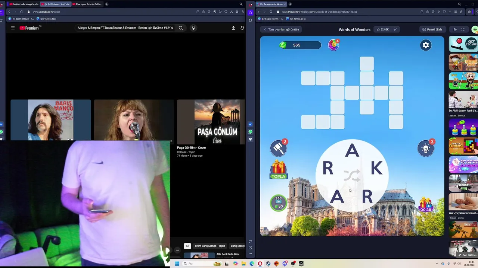Image resolution: width=478 pixels, height=268 pixels.
Task: Open Steam from taskbar
Action: (268, 264)
